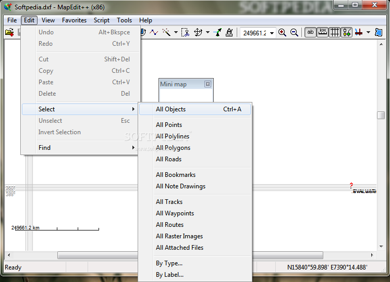The height and width of the screenshot is (282, 390).
Task: Expand the Select submenu entry
Action: click(80, 109)
